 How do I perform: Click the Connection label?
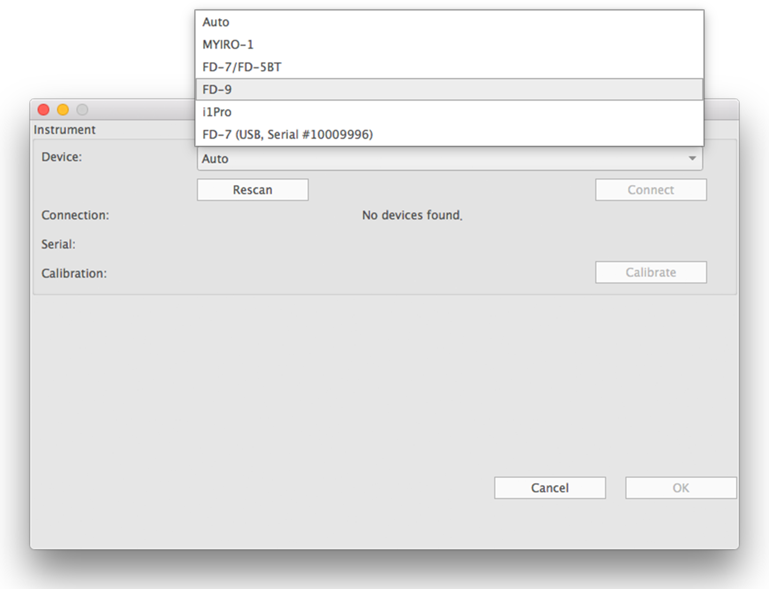(75, 215)
